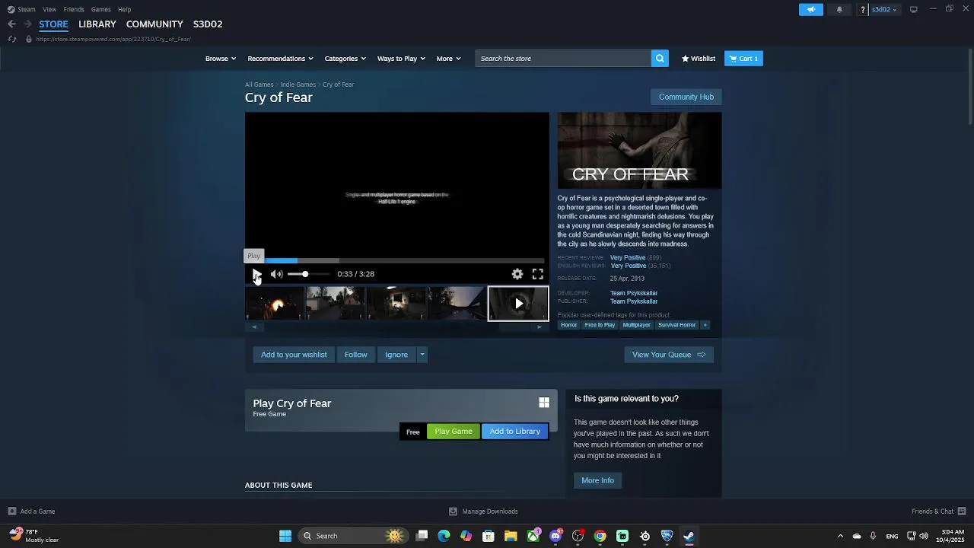Select the fire scene screenshot thumbnail
The width and height of the screenshot is (974, 548).
(275, 304)
